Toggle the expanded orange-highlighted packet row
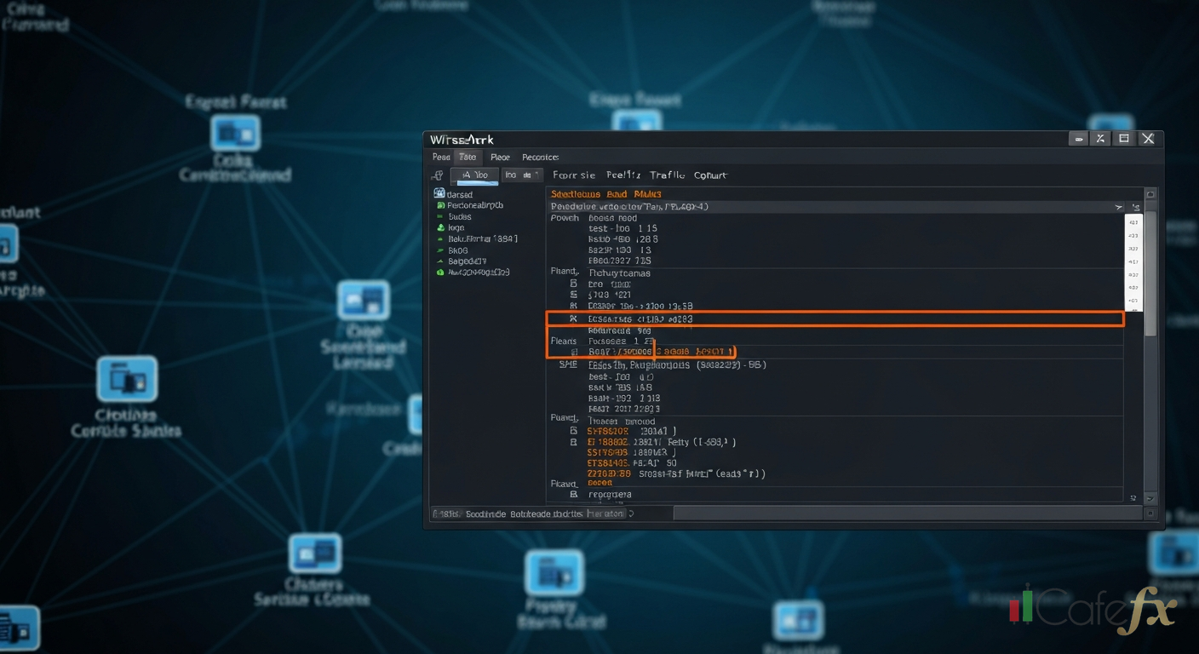 [835, 318]
